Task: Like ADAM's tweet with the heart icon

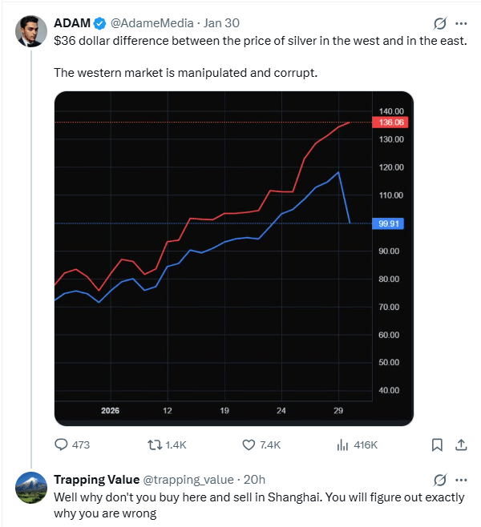Action: [249, 445]
